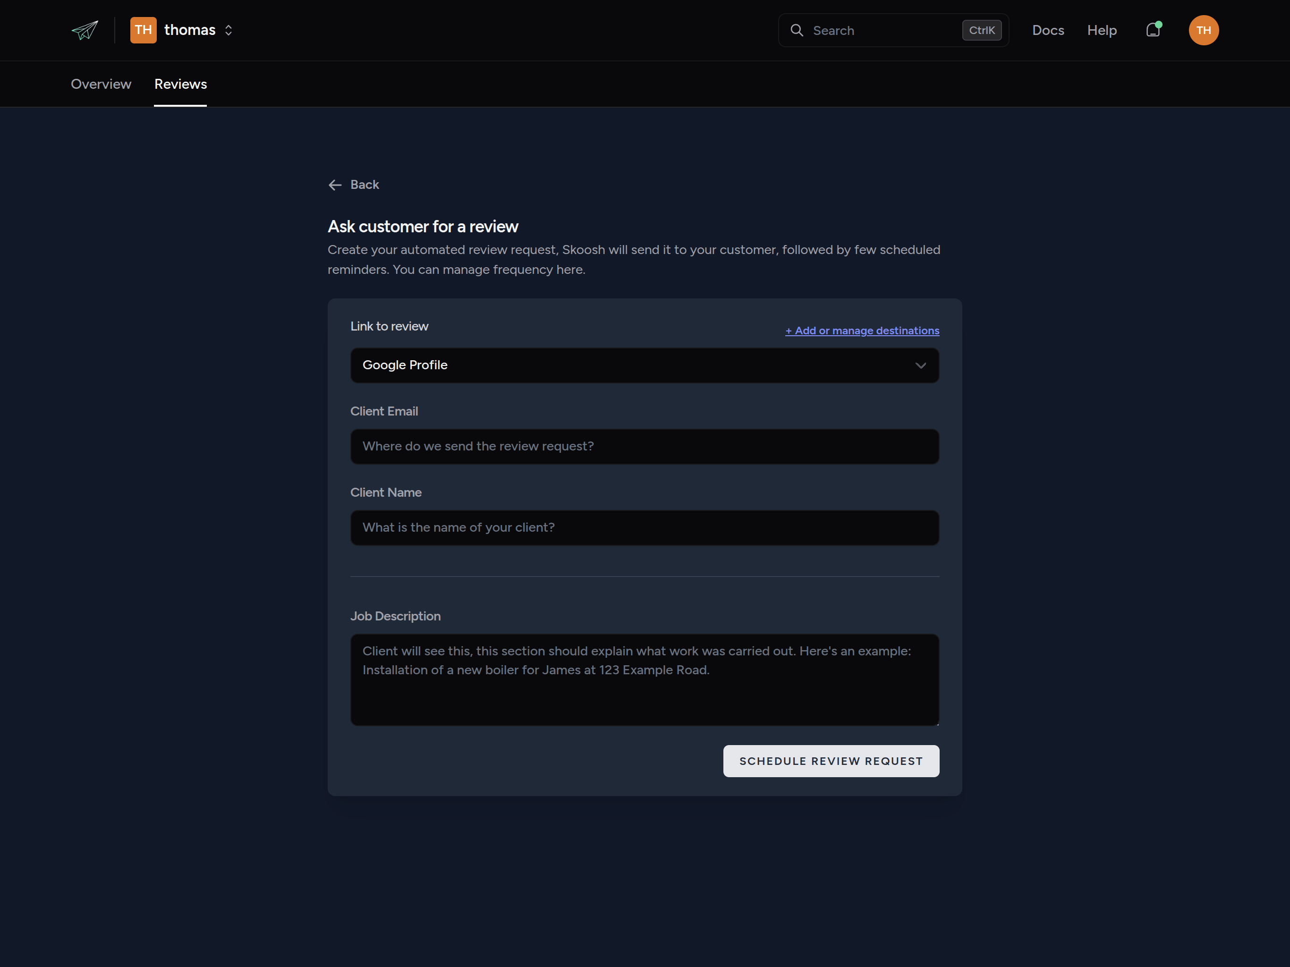Click Schedule Review Request button

tap(831, 761)
